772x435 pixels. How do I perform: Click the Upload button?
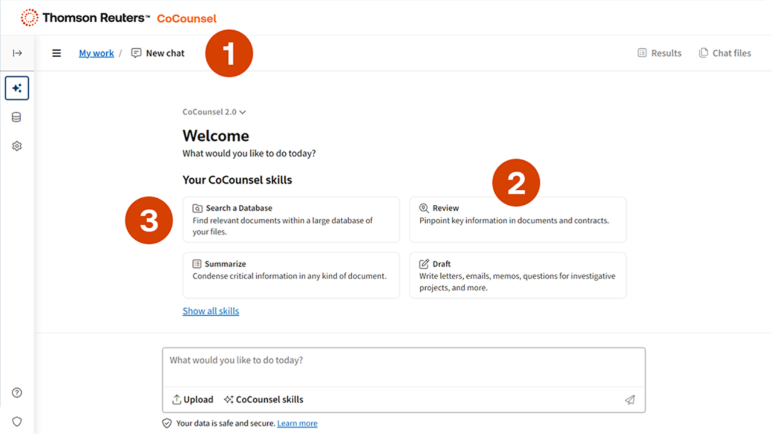[x=192, y=399]
